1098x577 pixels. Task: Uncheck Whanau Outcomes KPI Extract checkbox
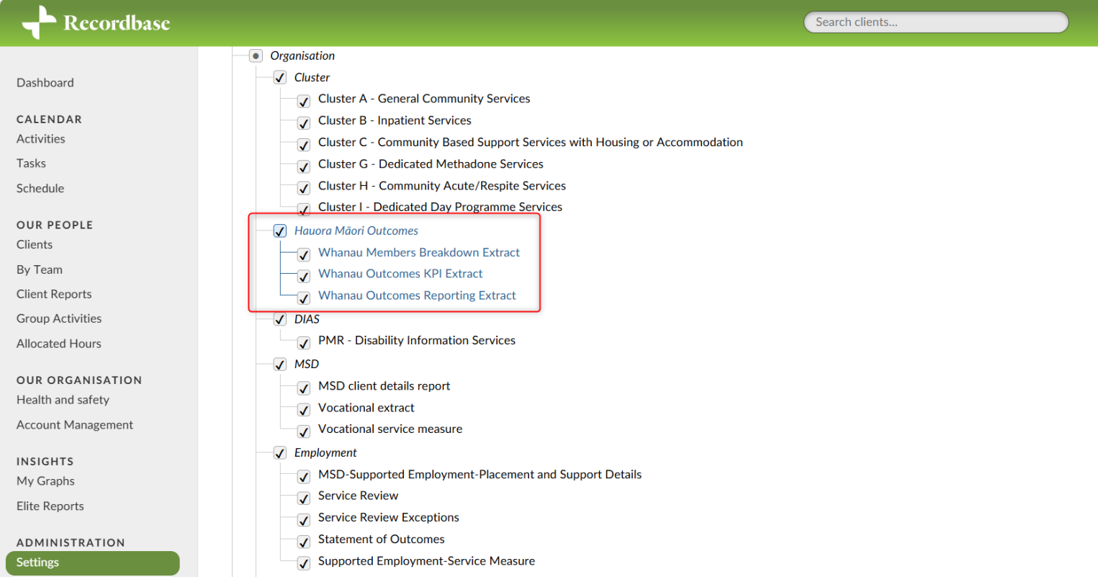tap(304, 276)
